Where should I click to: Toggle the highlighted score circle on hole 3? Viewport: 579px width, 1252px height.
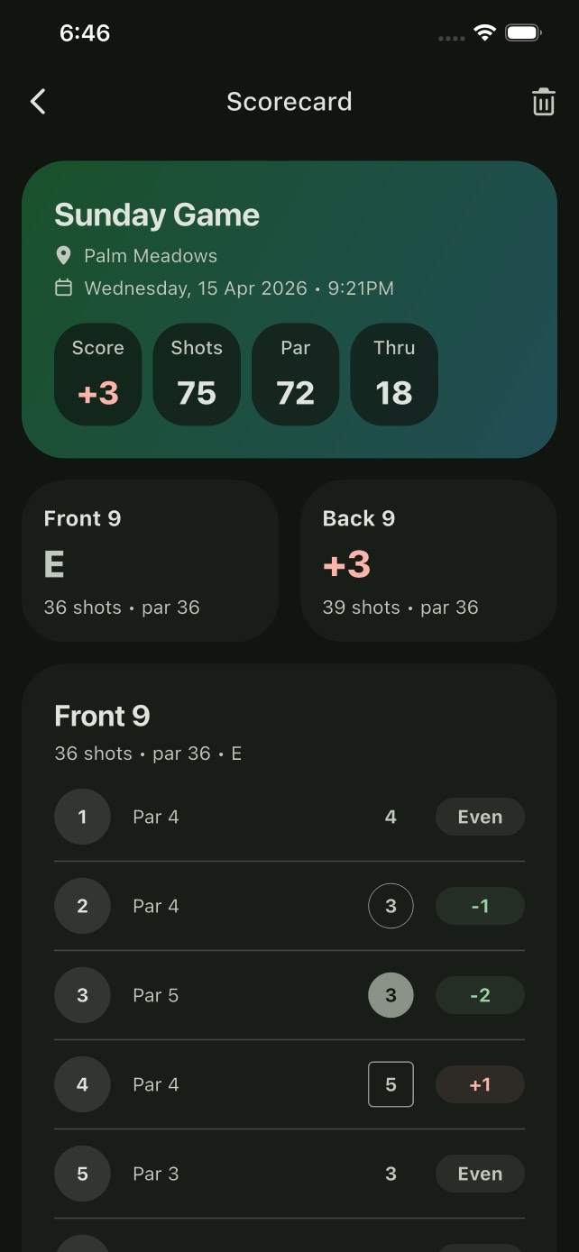[391, 995]
